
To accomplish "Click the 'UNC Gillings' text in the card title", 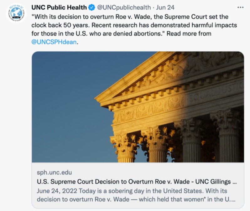I will pos(218,181).
